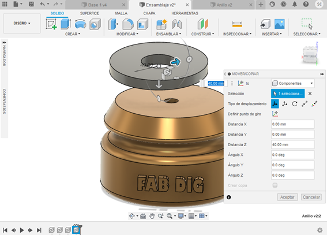This screenshot has height=235, width=327.
Task: Expand the INSERTAR menu
Action: click(x=272, y=34)
